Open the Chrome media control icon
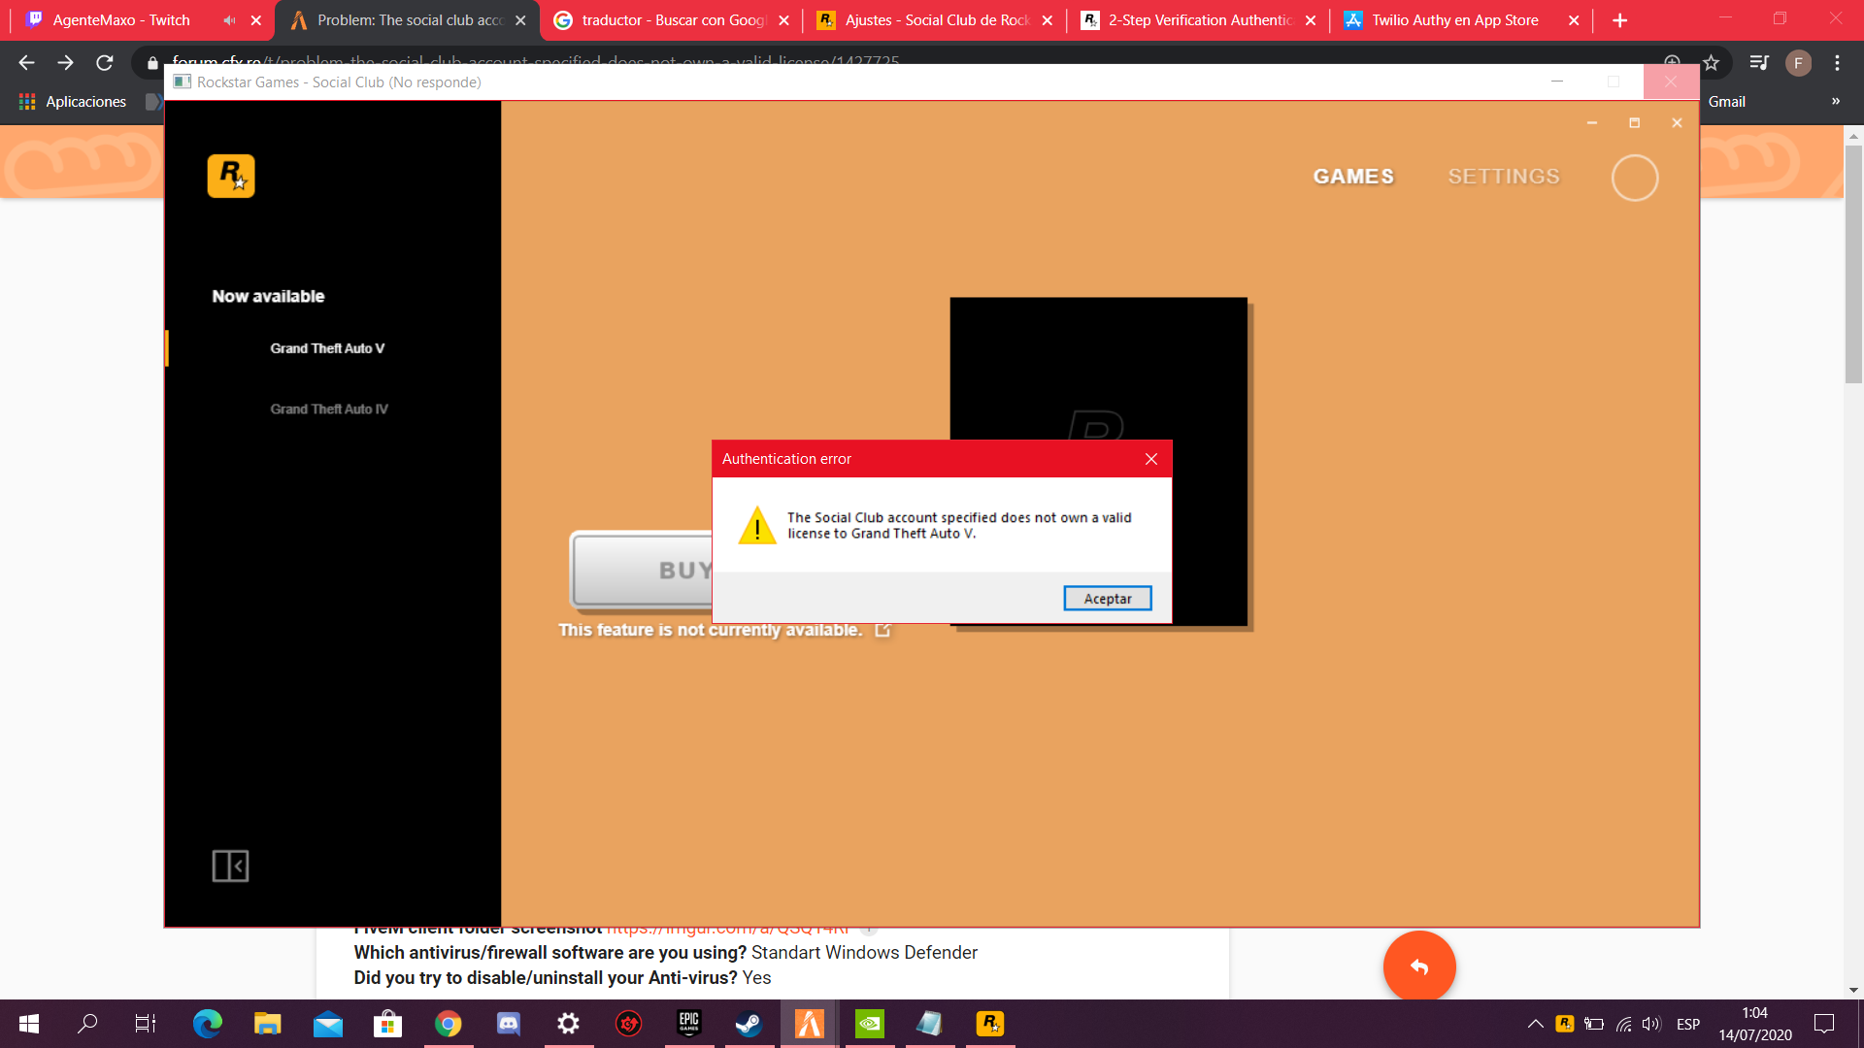The height and width of the screenshot is (1048, 1864). click(x=1758, y=63)
